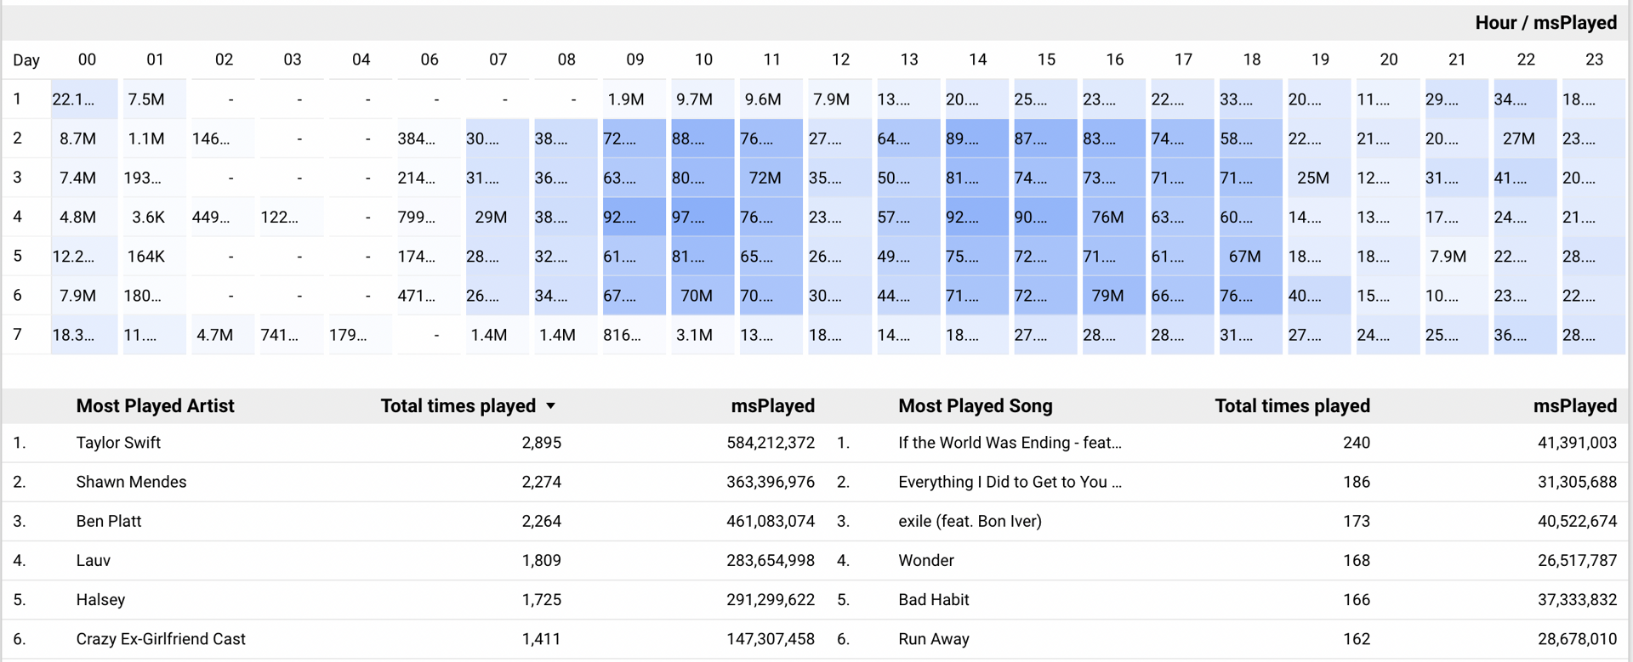Sort artist table by Most Played Artist header
Screen dimensions: 1633x662
click(x=155, y=406)
